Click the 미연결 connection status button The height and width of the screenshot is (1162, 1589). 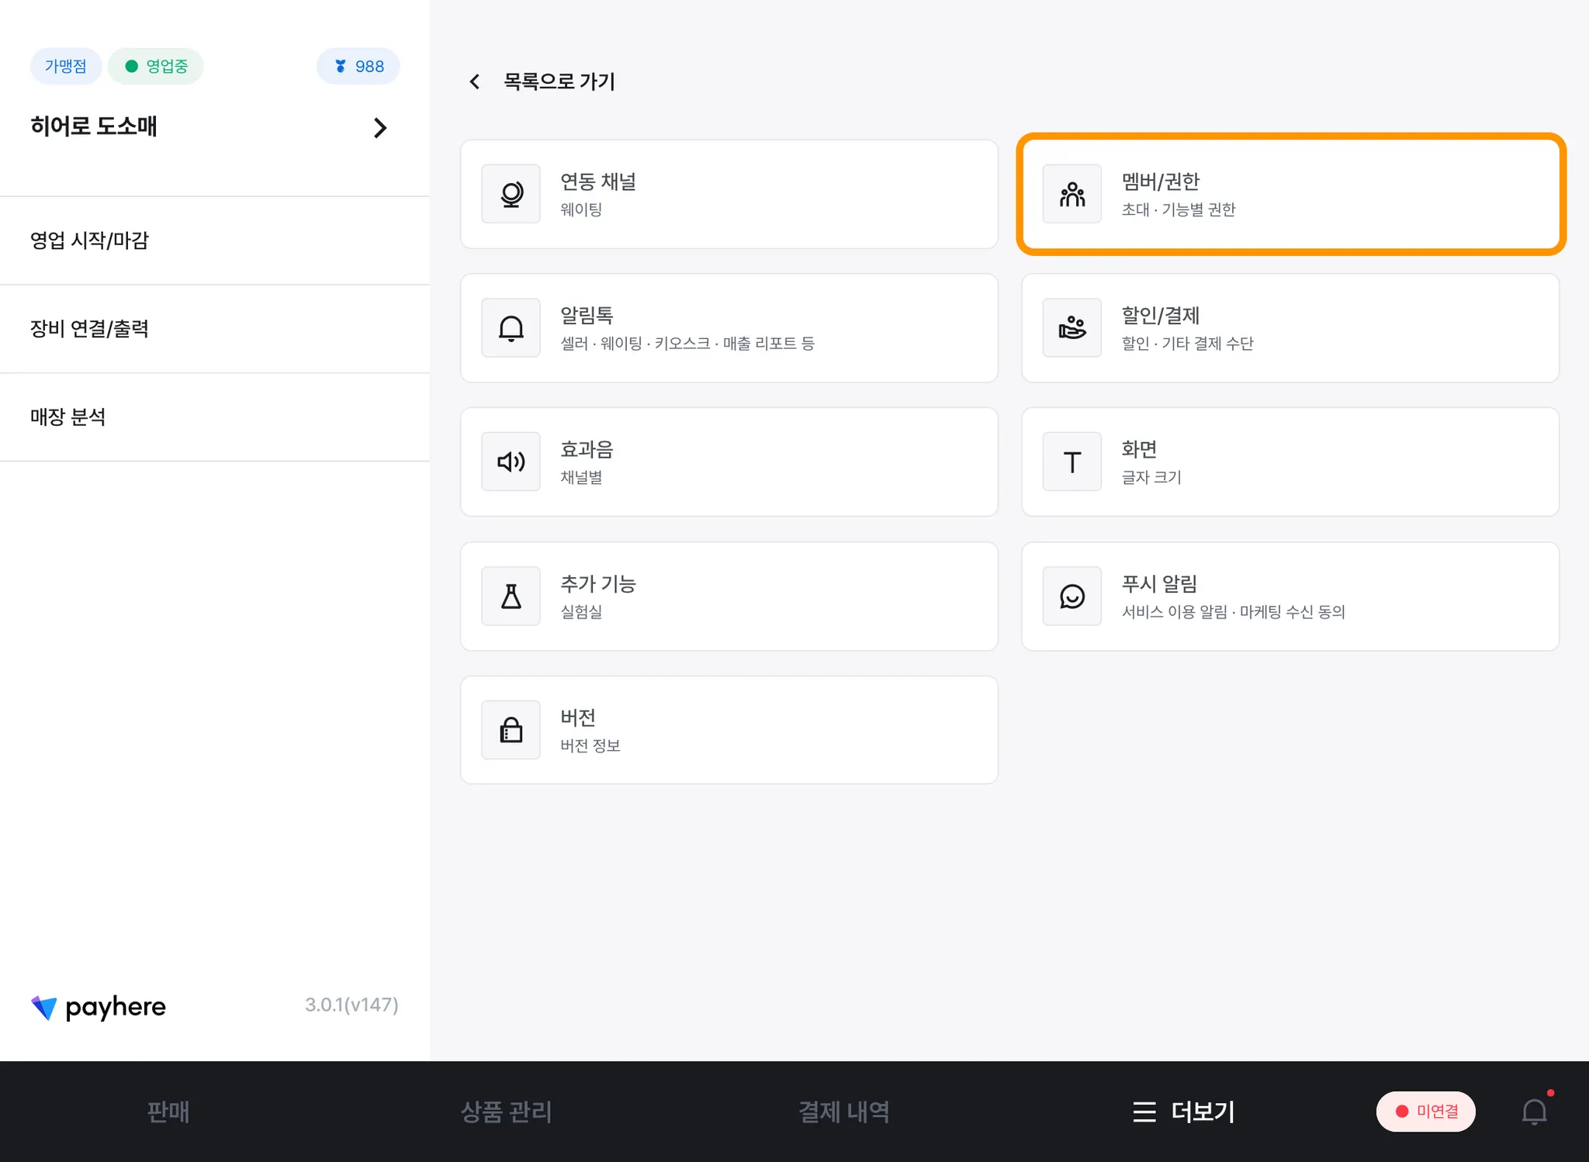pos(1425,1112)
